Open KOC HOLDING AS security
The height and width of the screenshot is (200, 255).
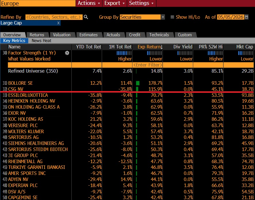(x=127, y=119)
